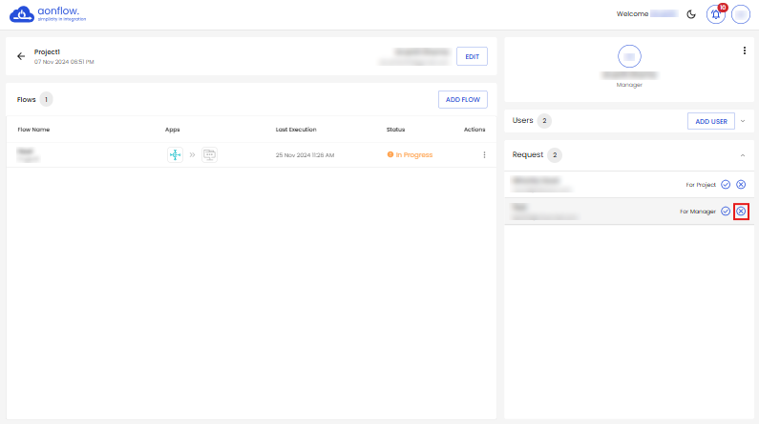The image size is (759, 424).
Task: Open the user profile avatar menu
Action: click(x=740, y=14)
